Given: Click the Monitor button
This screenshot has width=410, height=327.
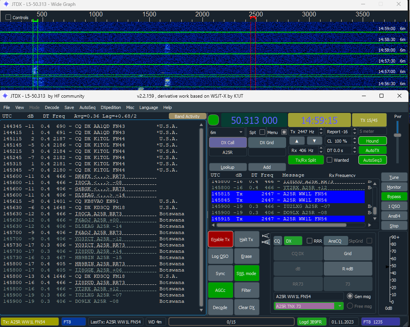Looking at the screenshot, I should [x=394, y=187].
